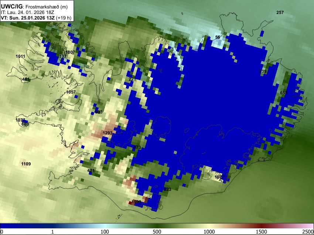Select the 461 map value
The height and width of the screenshot is (235, 314).
click(26, 79)
